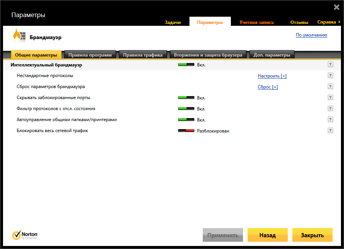Click the Norton by Symantec logo
This screenshot has width=344, height=249.
[x=25, y=235]
